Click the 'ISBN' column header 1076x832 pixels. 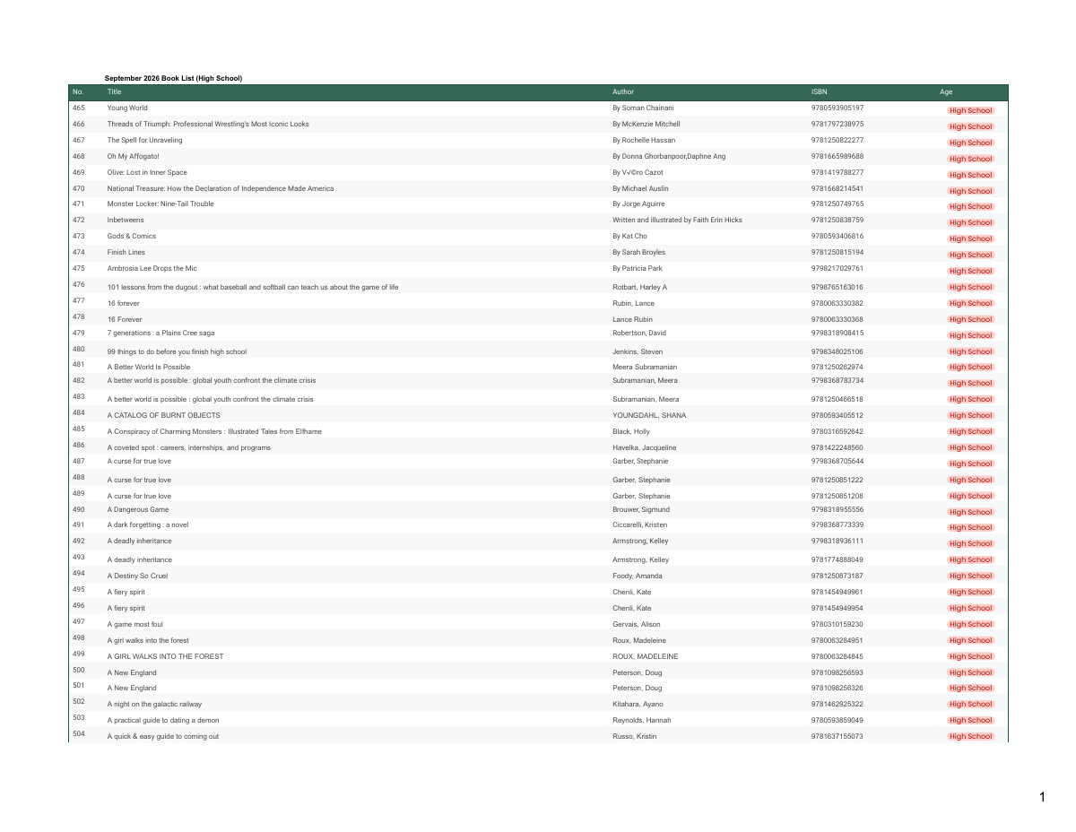tap(819, 92)
